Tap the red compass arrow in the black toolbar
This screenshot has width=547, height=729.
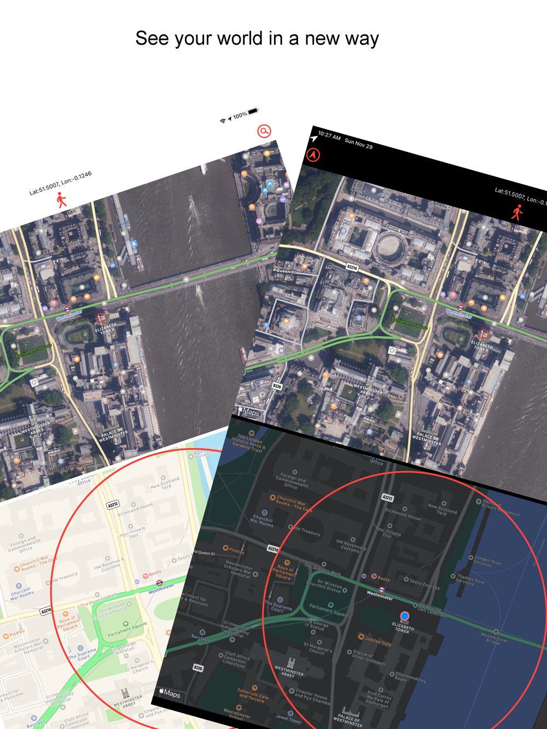[313, 155]
